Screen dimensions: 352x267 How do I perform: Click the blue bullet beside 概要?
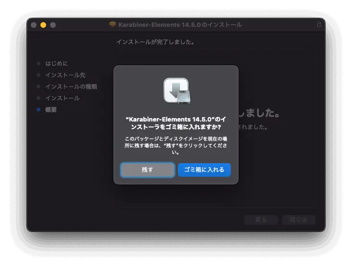tap(38, 109)
